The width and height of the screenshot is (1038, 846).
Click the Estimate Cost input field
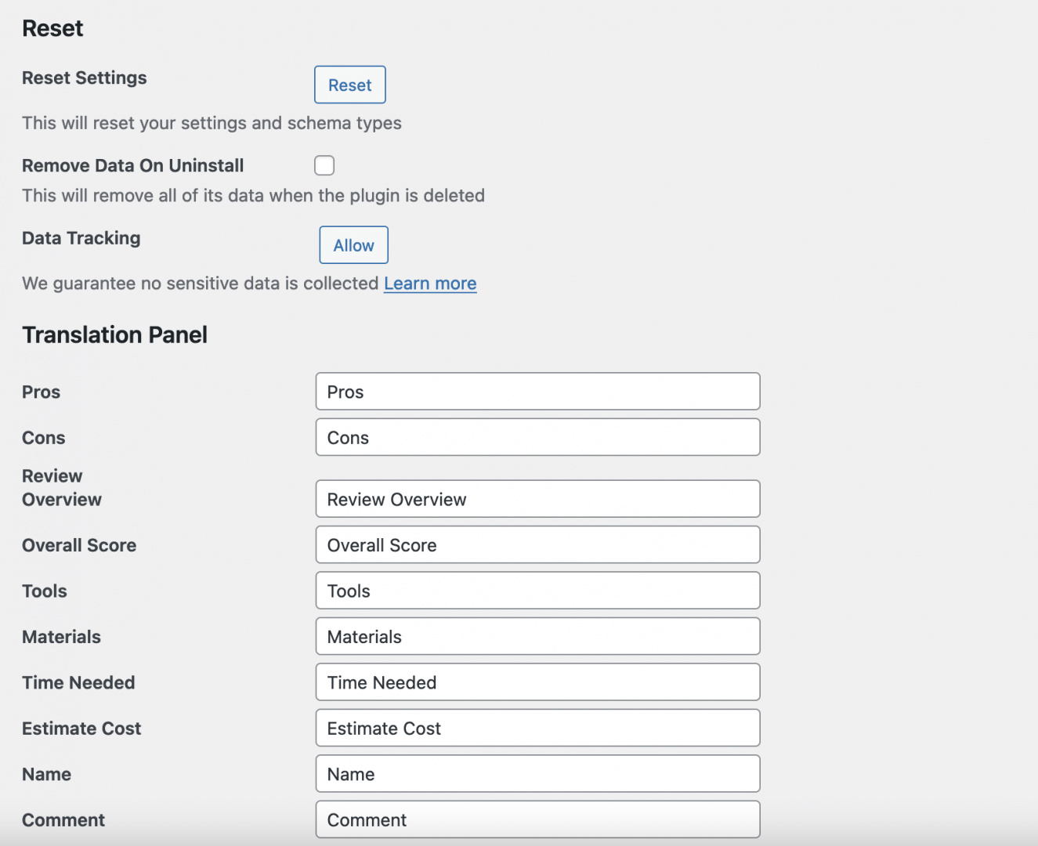click(x=537, y=728)
